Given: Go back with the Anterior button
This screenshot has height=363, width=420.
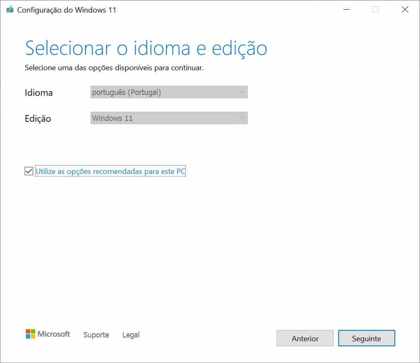Looking at the screenshot, I should click(305, 338).
